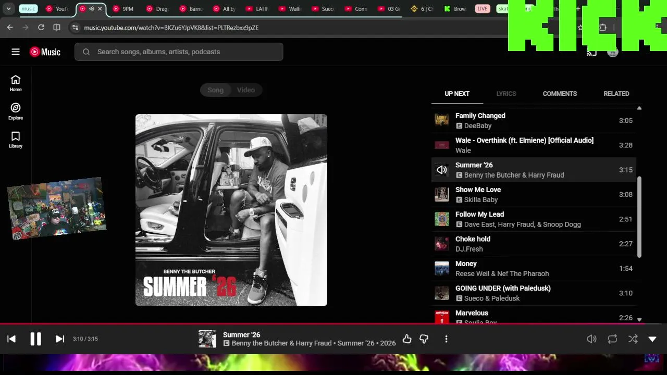Collapse the "music" tab group
The width and height of the screenshot is (667, 375).
click(x=28, y=9)
